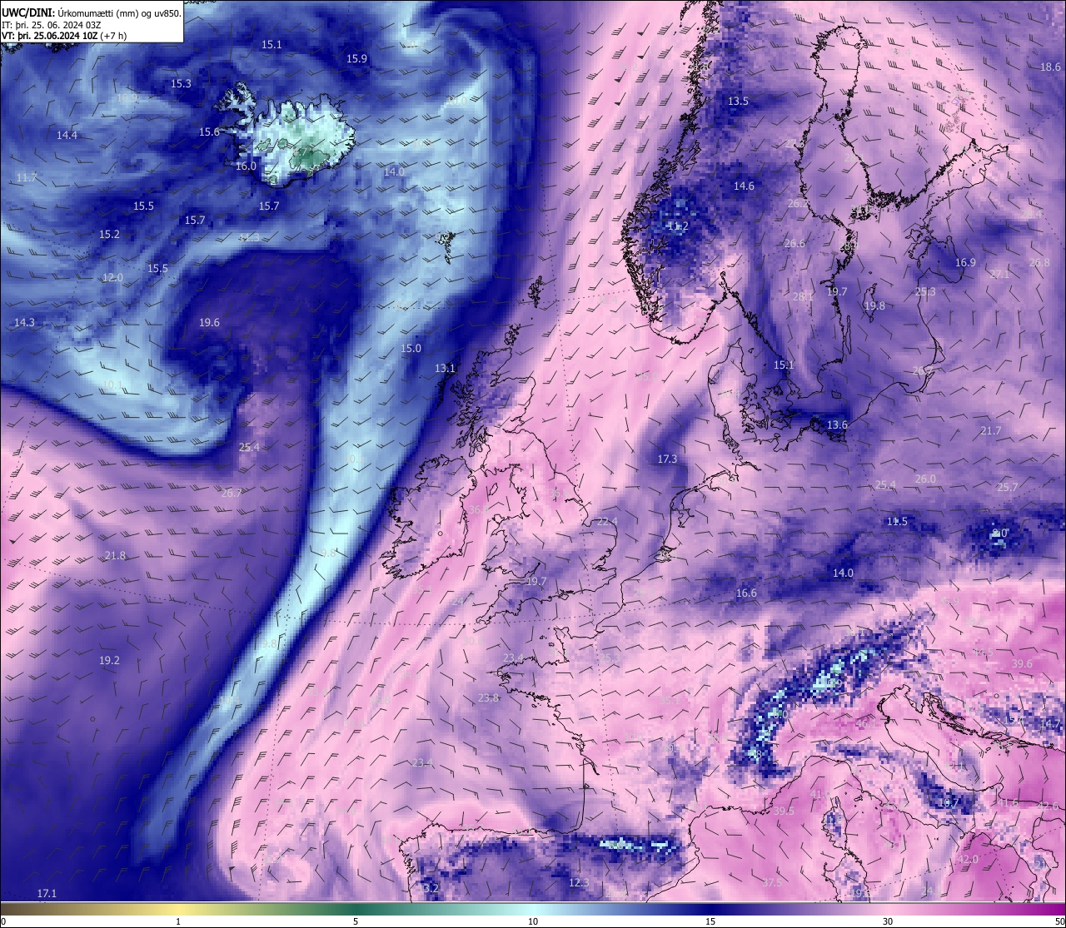The height and width of the screenshot is (928, 1066).
Task: Click the 17.1 value at the bottom left
Action: pos(47,893)
